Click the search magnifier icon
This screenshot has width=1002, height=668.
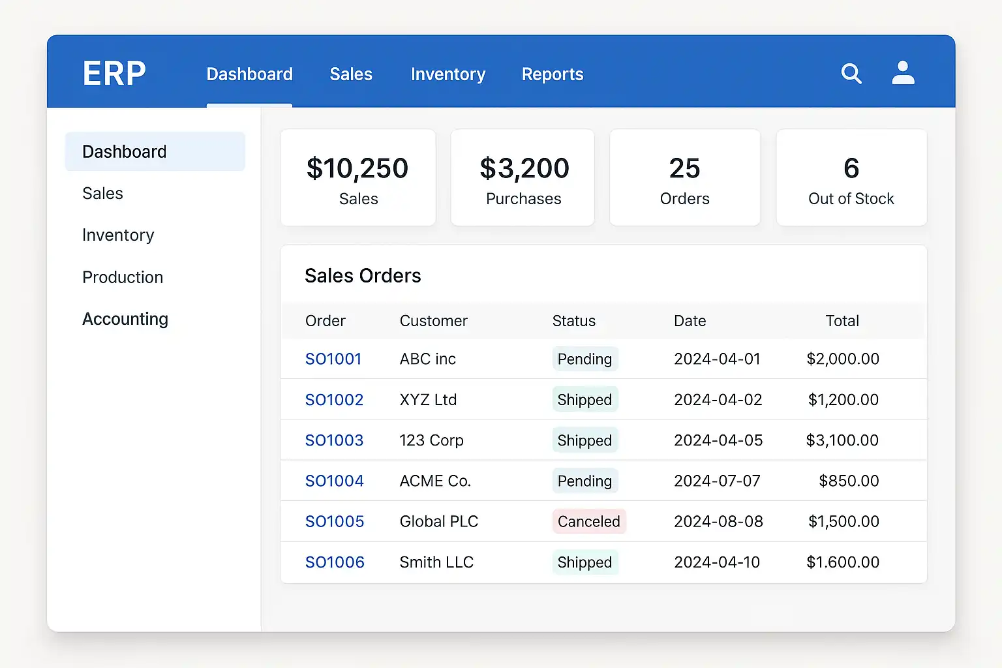point(851,74)
